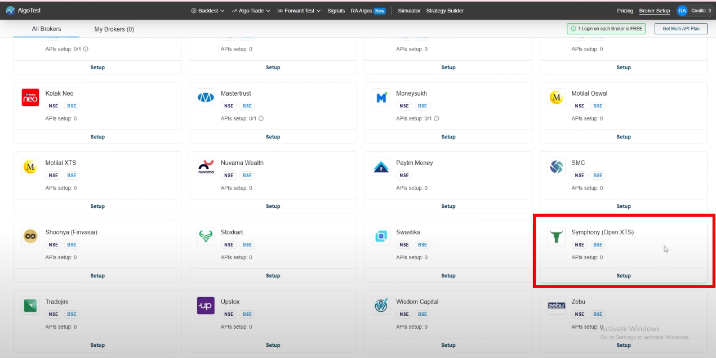Click the Swastika broker logo

point(381,236)
